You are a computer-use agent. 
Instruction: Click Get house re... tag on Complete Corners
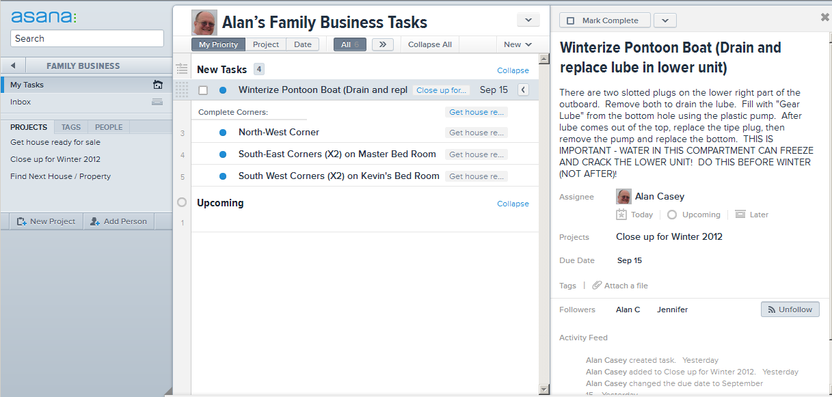click(477, 112)
